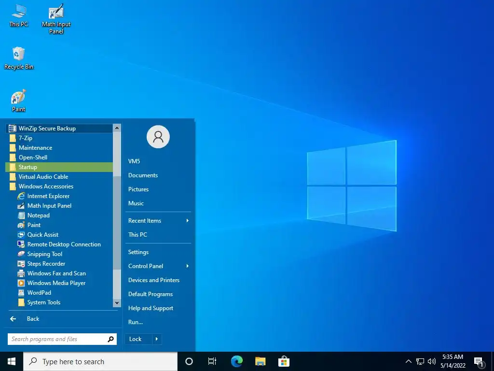The height and width of the screenshot is (371, 494).
Task: Open the clock and date flyout
Action: 453,361
